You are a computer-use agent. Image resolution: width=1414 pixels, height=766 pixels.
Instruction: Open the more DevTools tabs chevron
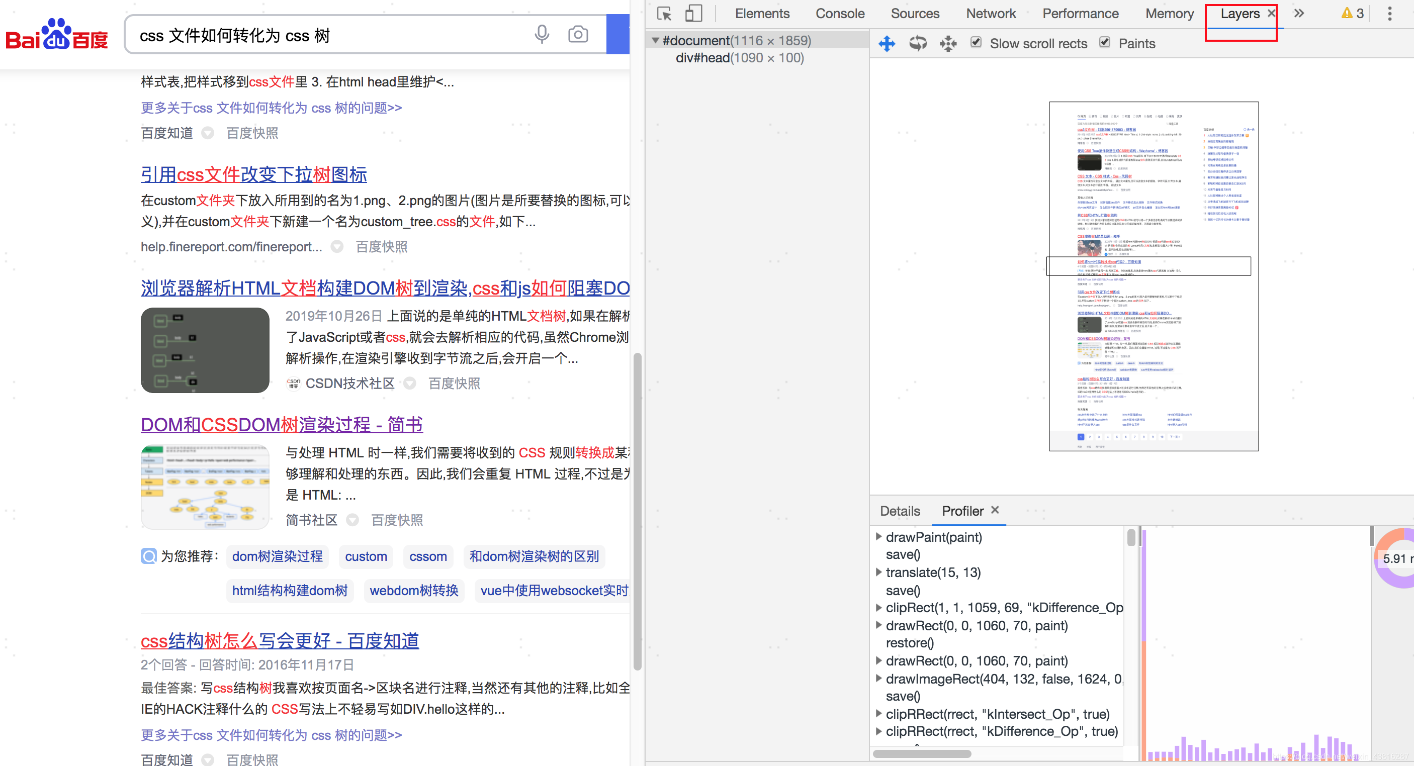coord(1299,13)
